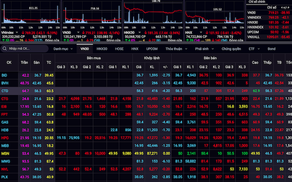Viewport: 292px width, 182px height.
Task: Open the Chứng quyền tab
Action: pyautogui.click(x=231, y=49)
